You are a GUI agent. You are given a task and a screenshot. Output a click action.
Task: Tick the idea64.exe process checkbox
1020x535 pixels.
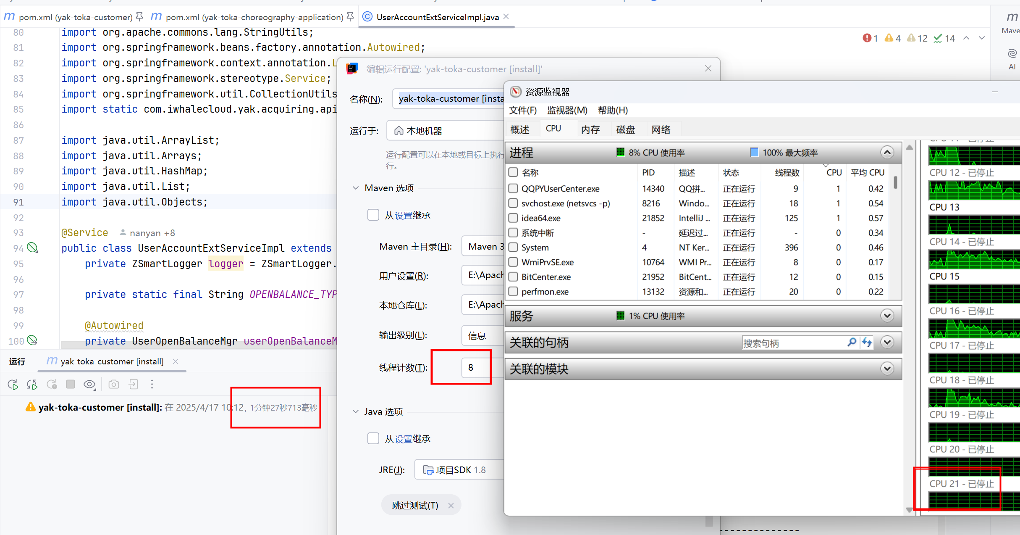tap(513, 218)
